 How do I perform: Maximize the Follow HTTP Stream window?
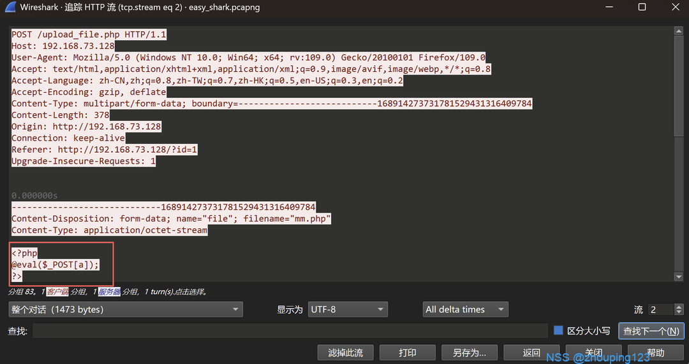(x=642, y=8)
